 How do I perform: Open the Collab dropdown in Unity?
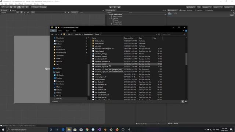tap(191, 7)
